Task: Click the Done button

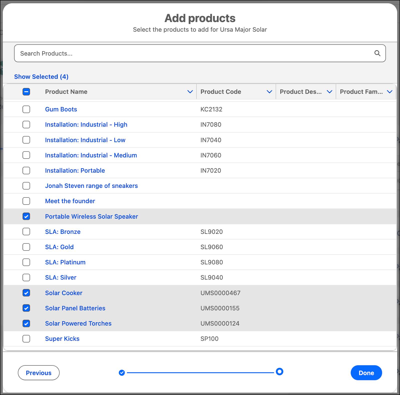Action: (x=366, y=373)
